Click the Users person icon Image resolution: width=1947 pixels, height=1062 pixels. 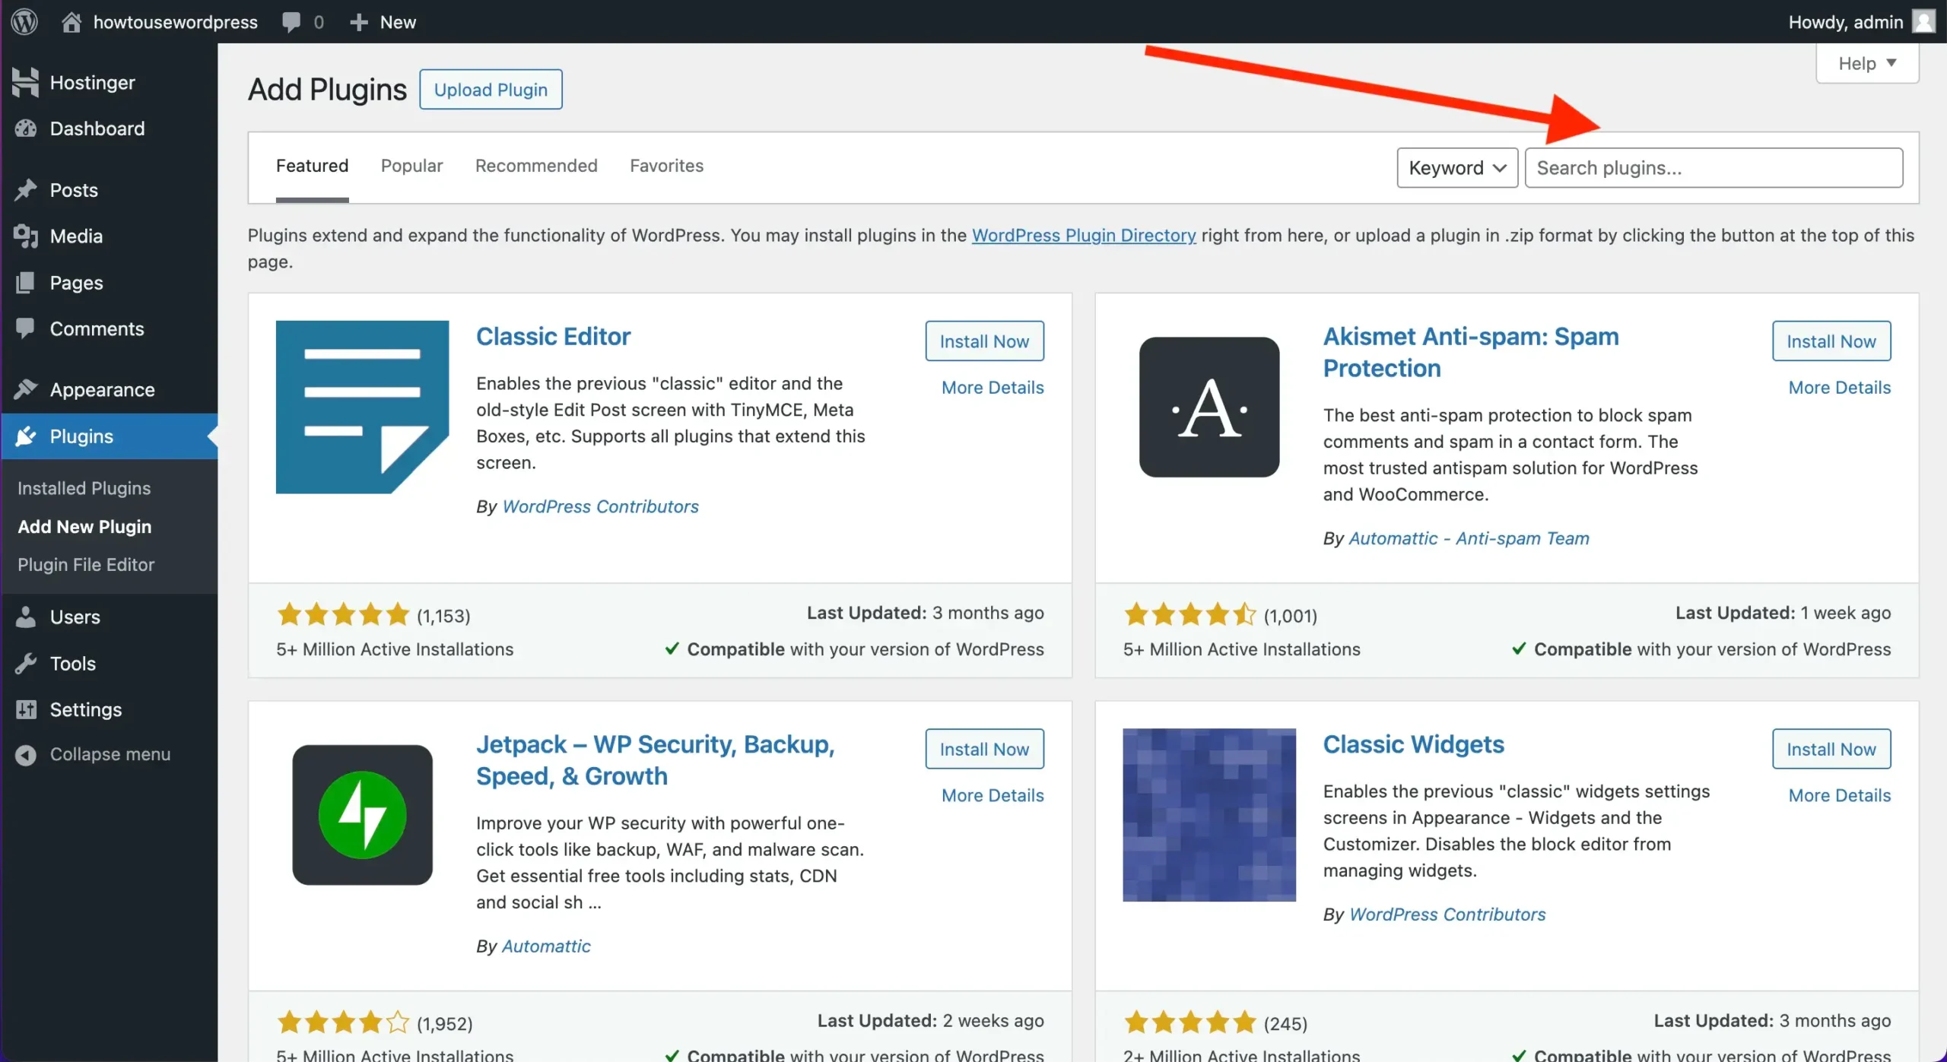25,617
